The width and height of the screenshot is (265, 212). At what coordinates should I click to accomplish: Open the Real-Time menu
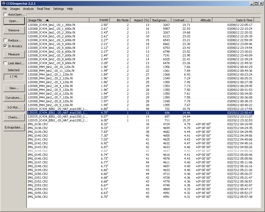point(43,9)
